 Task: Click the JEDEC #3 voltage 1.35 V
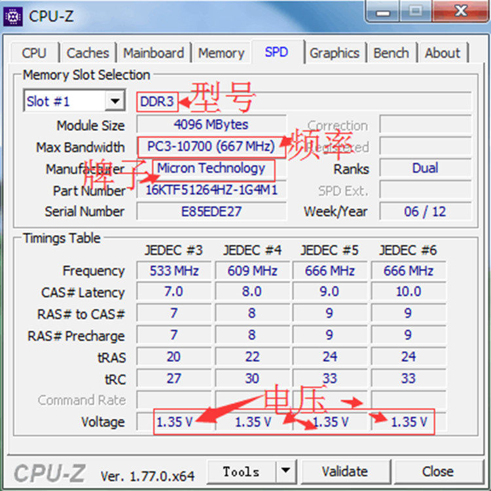[x=174, y=422]
